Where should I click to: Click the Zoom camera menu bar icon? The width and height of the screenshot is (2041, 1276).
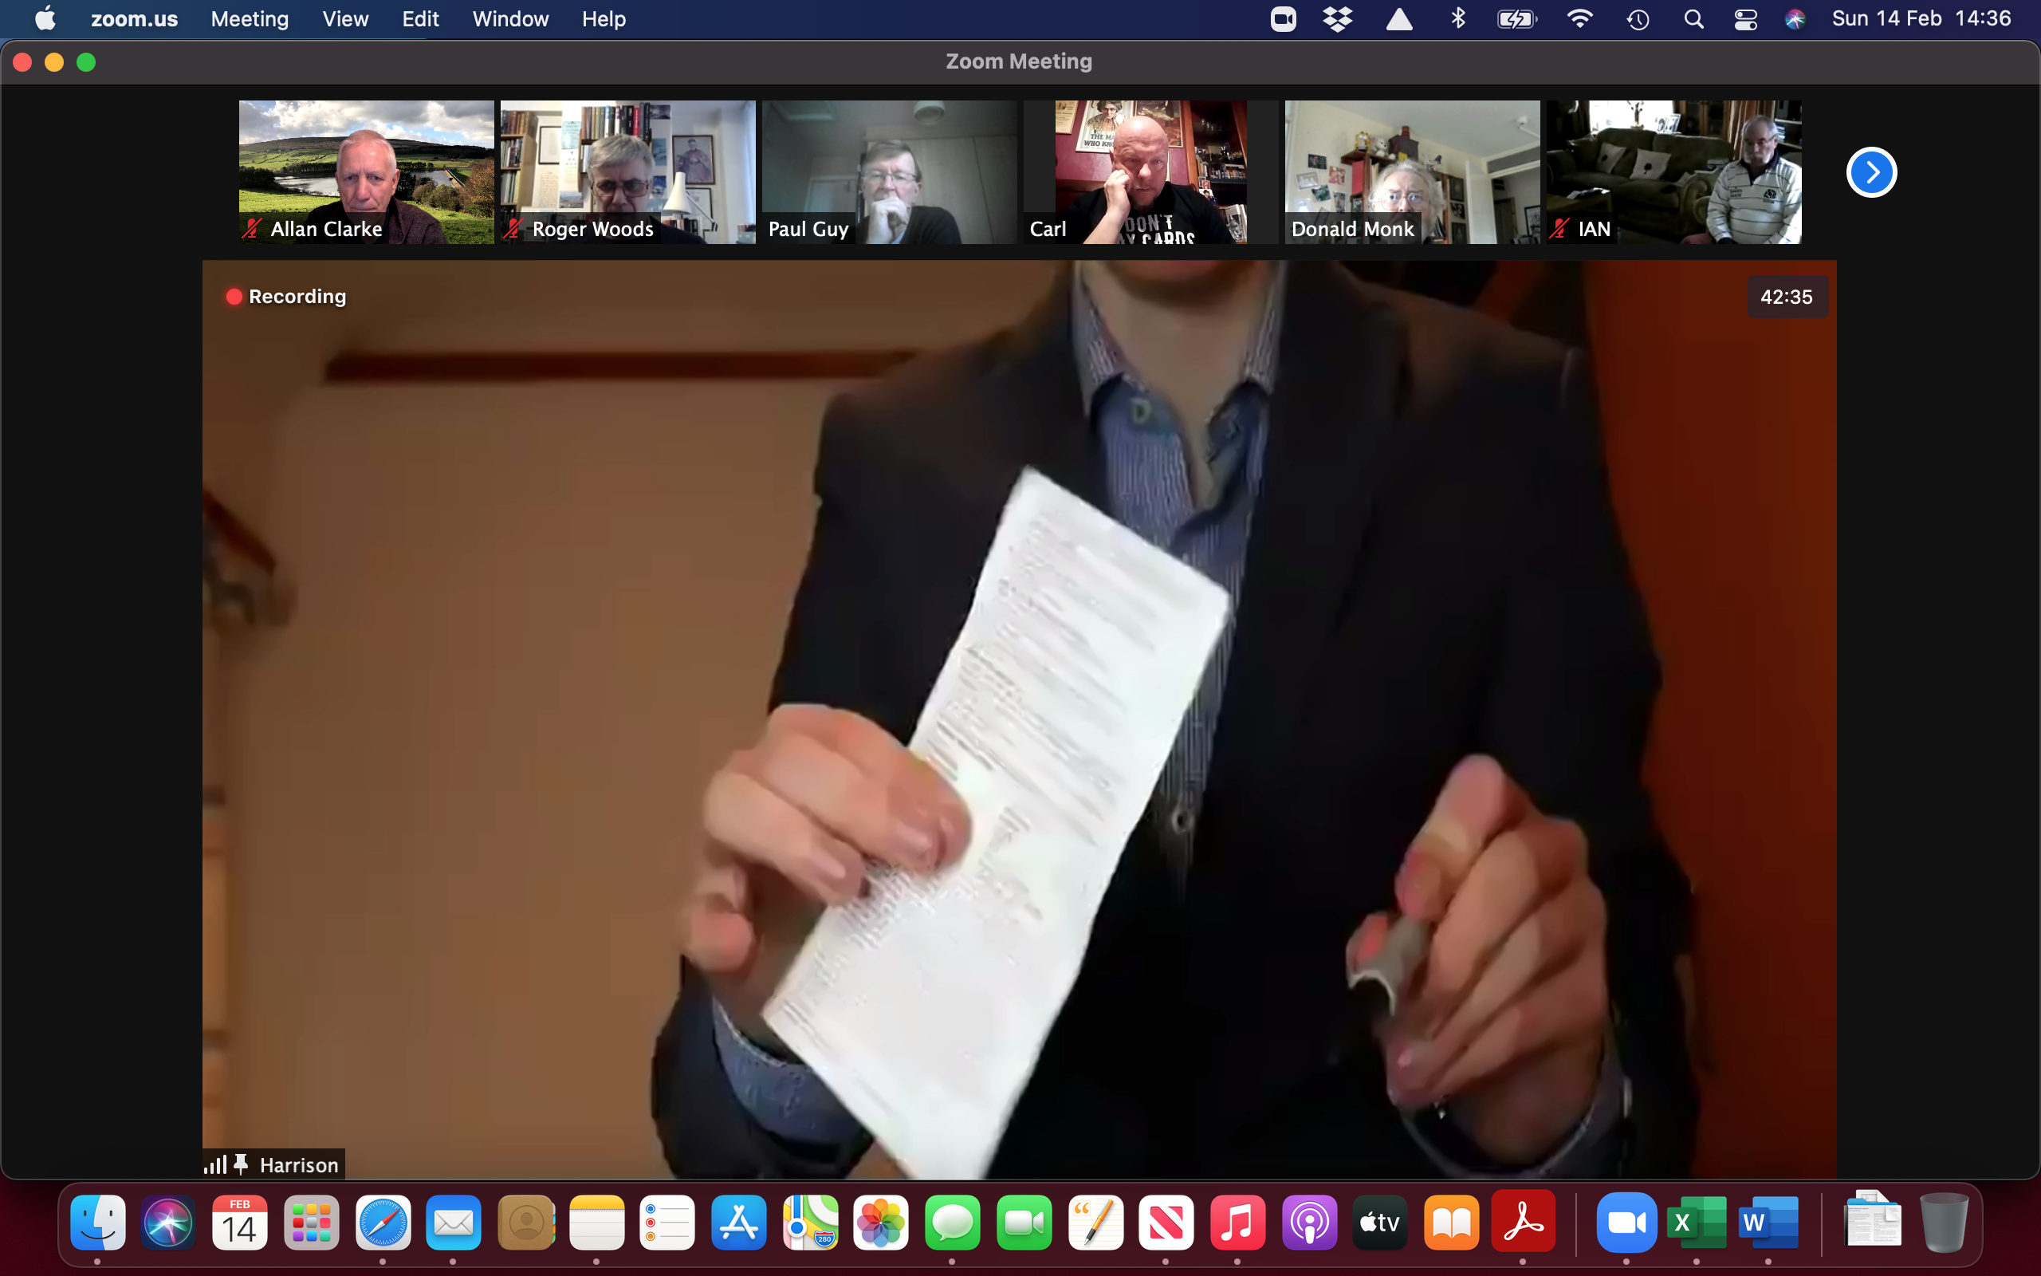1283,18
